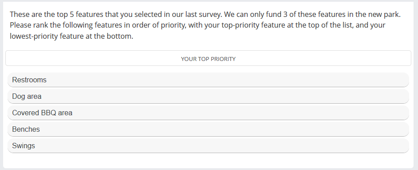This screenshot has width=418, height=170.
Task: Click the sentence about funding 3 features
Action: tap(312, 14)
